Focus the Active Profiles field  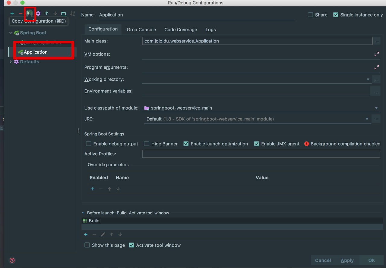pos(261,154)
